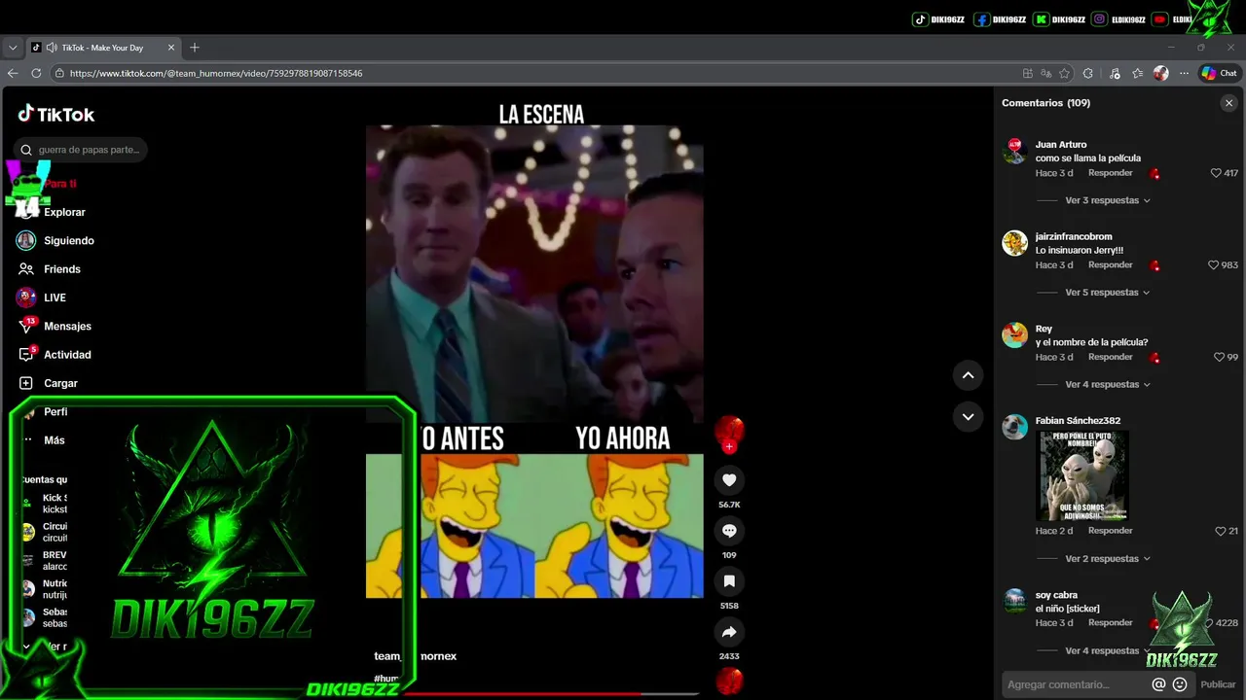The width and height of the screenshot is (1246, 700).
Task: Open the browser profile avatar
Action: [1160, 73]
